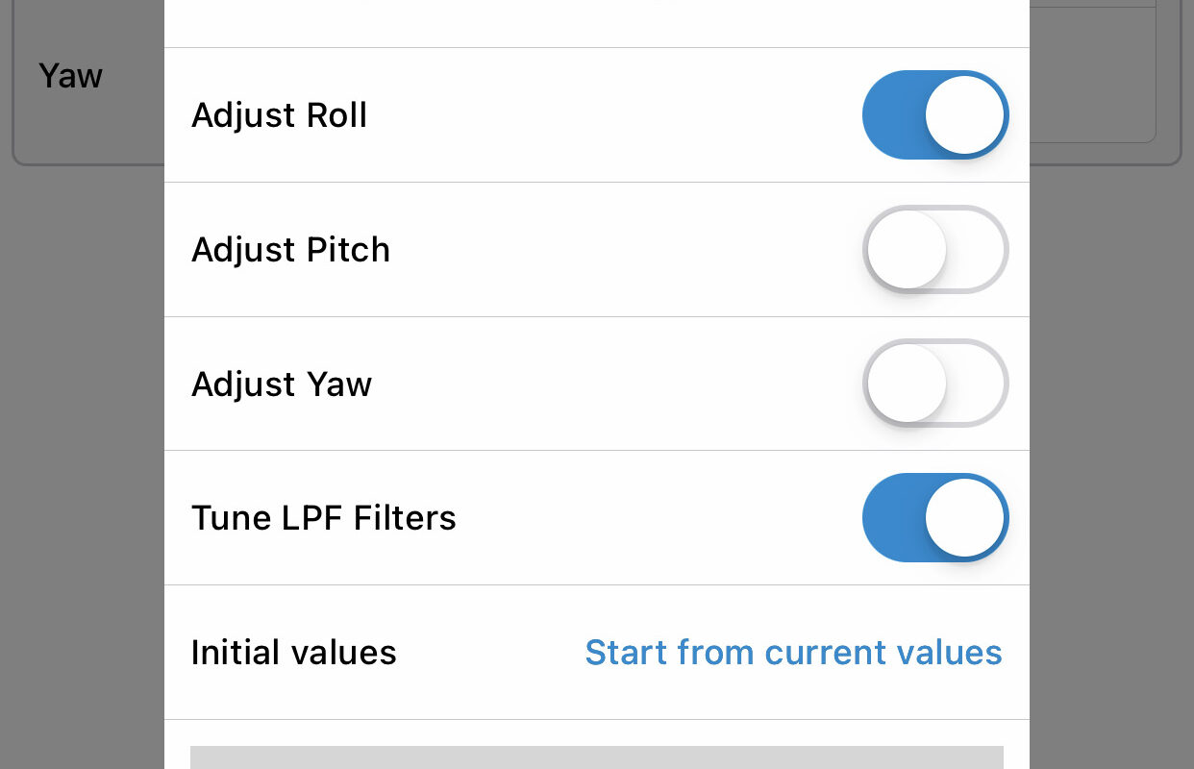Enable the Adjust Pitch switch
This screenshot has height=769, width=1194.
coord(935,250)
